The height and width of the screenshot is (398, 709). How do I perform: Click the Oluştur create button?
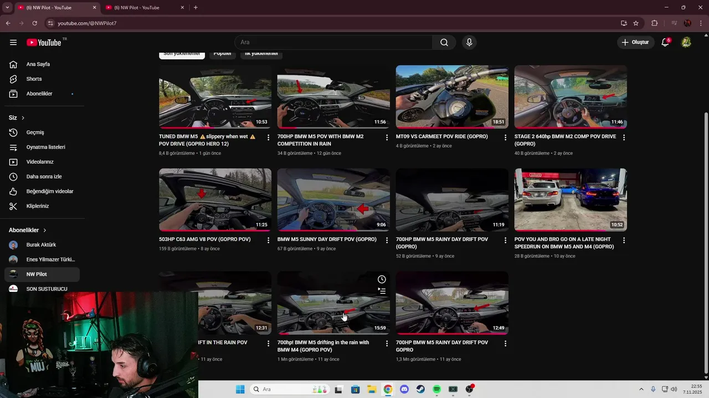[x=636, y=43]
